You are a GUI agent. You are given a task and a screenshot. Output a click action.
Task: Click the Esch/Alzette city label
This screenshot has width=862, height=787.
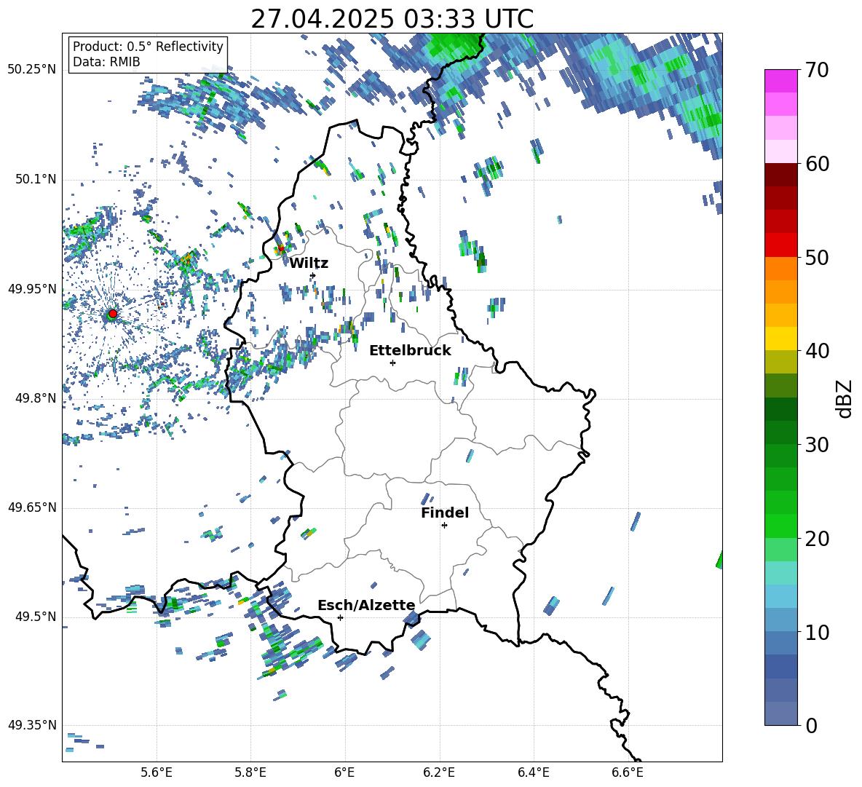[x=366, y=605]
